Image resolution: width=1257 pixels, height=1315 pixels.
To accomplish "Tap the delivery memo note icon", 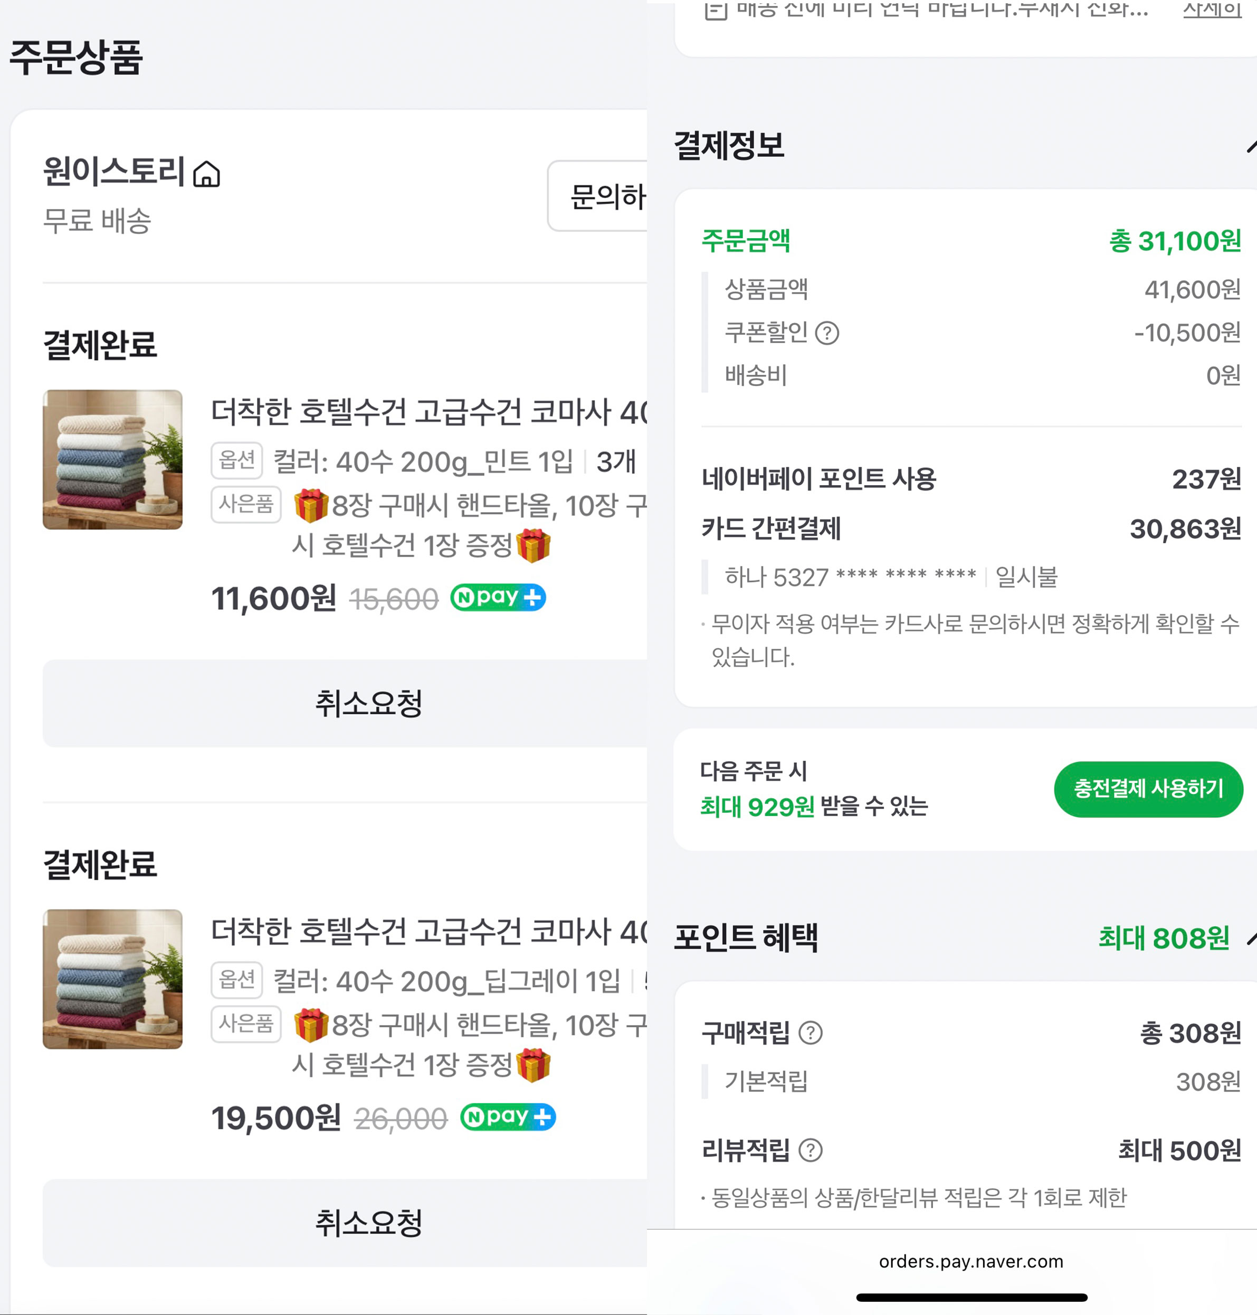I will tap(716, 10).
